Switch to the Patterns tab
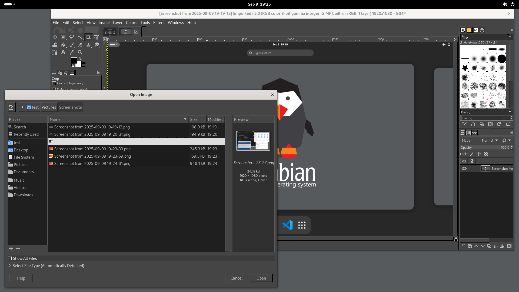519x292 pixels. click(469, 30)
